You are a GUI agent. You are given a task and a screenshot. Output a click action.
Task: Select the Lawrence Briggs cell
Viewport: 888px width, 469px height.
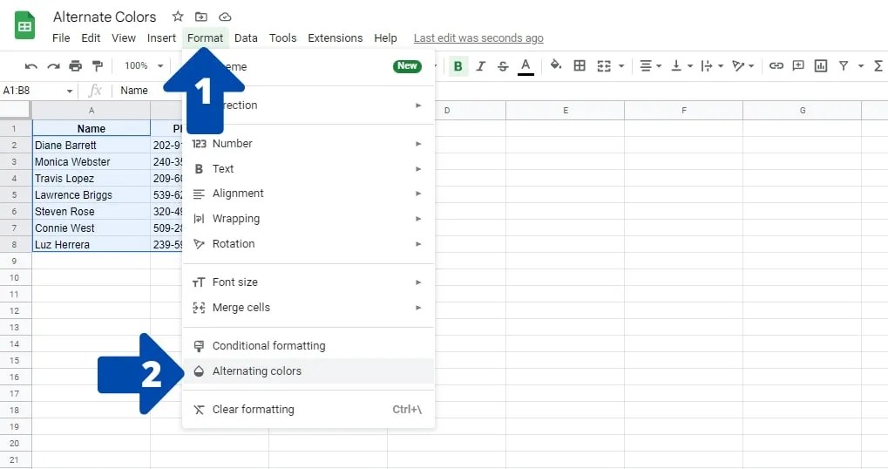click(x=92, y=195)
